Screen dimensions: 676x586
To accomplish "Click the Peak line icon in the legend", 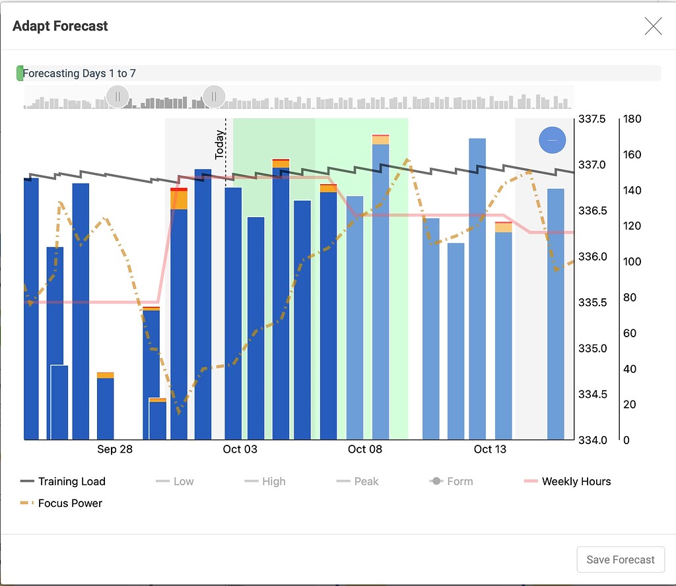I will click(344, 482).
